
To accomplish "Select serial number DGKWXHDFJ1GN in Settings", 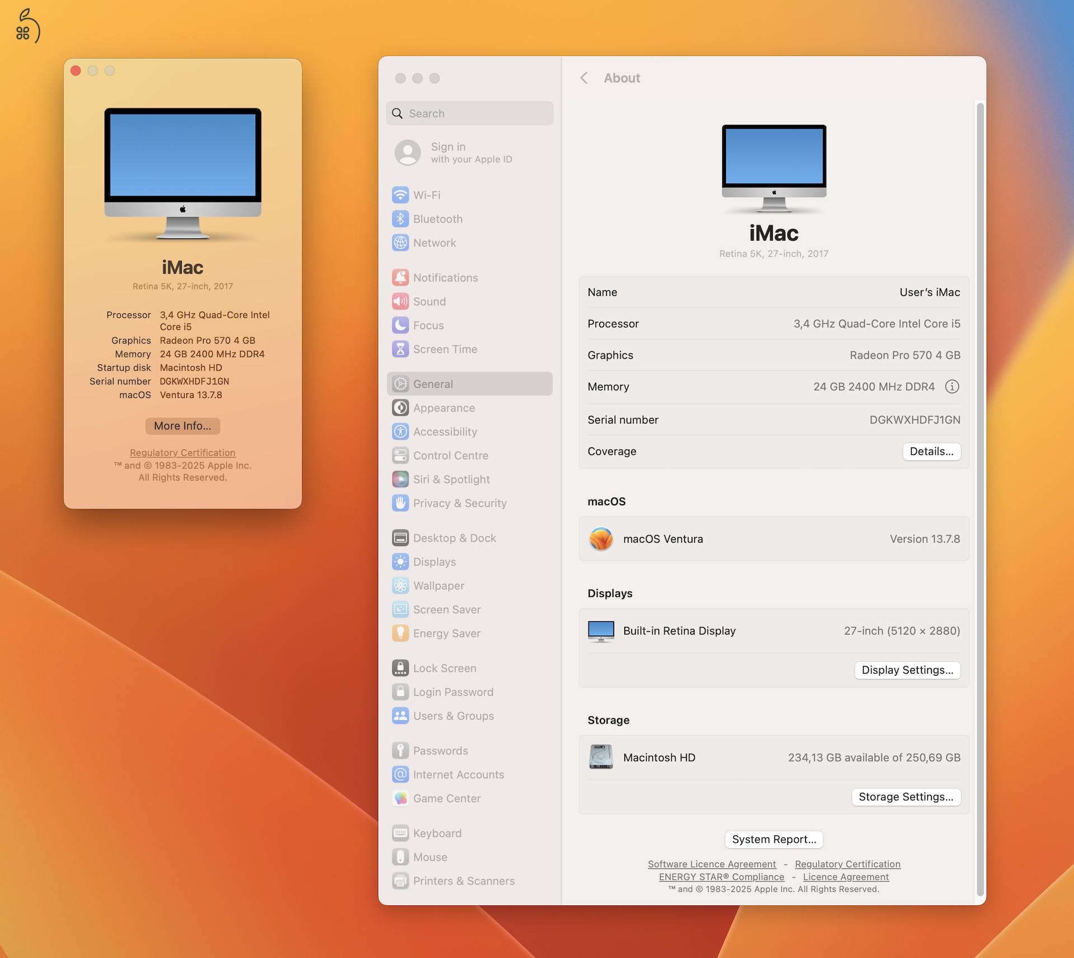I will [x=915, y=420].
